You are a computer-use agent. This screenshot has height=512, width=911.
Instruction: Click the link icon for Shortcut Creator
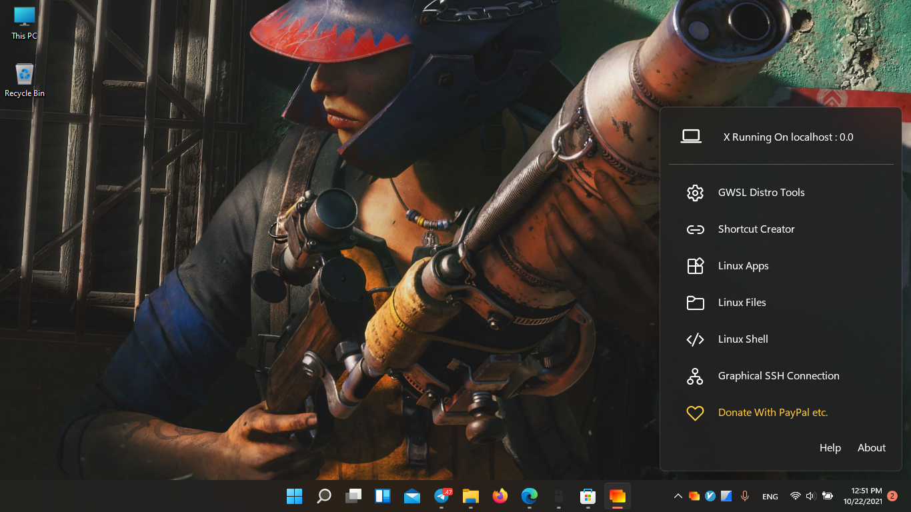click(x=695, y=229)
